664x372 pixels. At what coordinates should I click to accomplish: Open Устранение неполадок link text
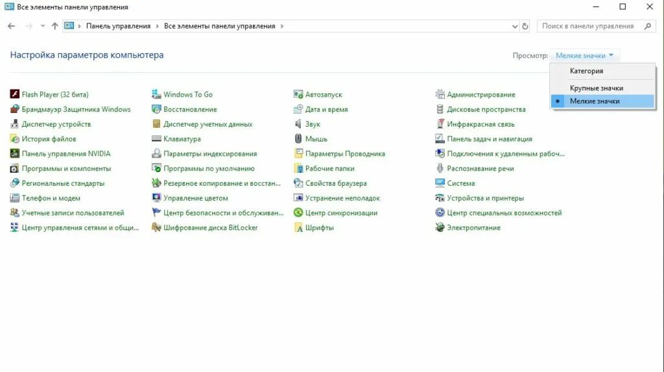point(342,198)
